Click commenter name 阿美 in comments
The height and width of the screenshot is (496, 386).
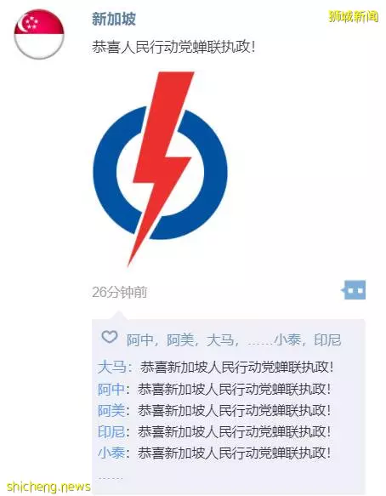(x=111, y=411)
